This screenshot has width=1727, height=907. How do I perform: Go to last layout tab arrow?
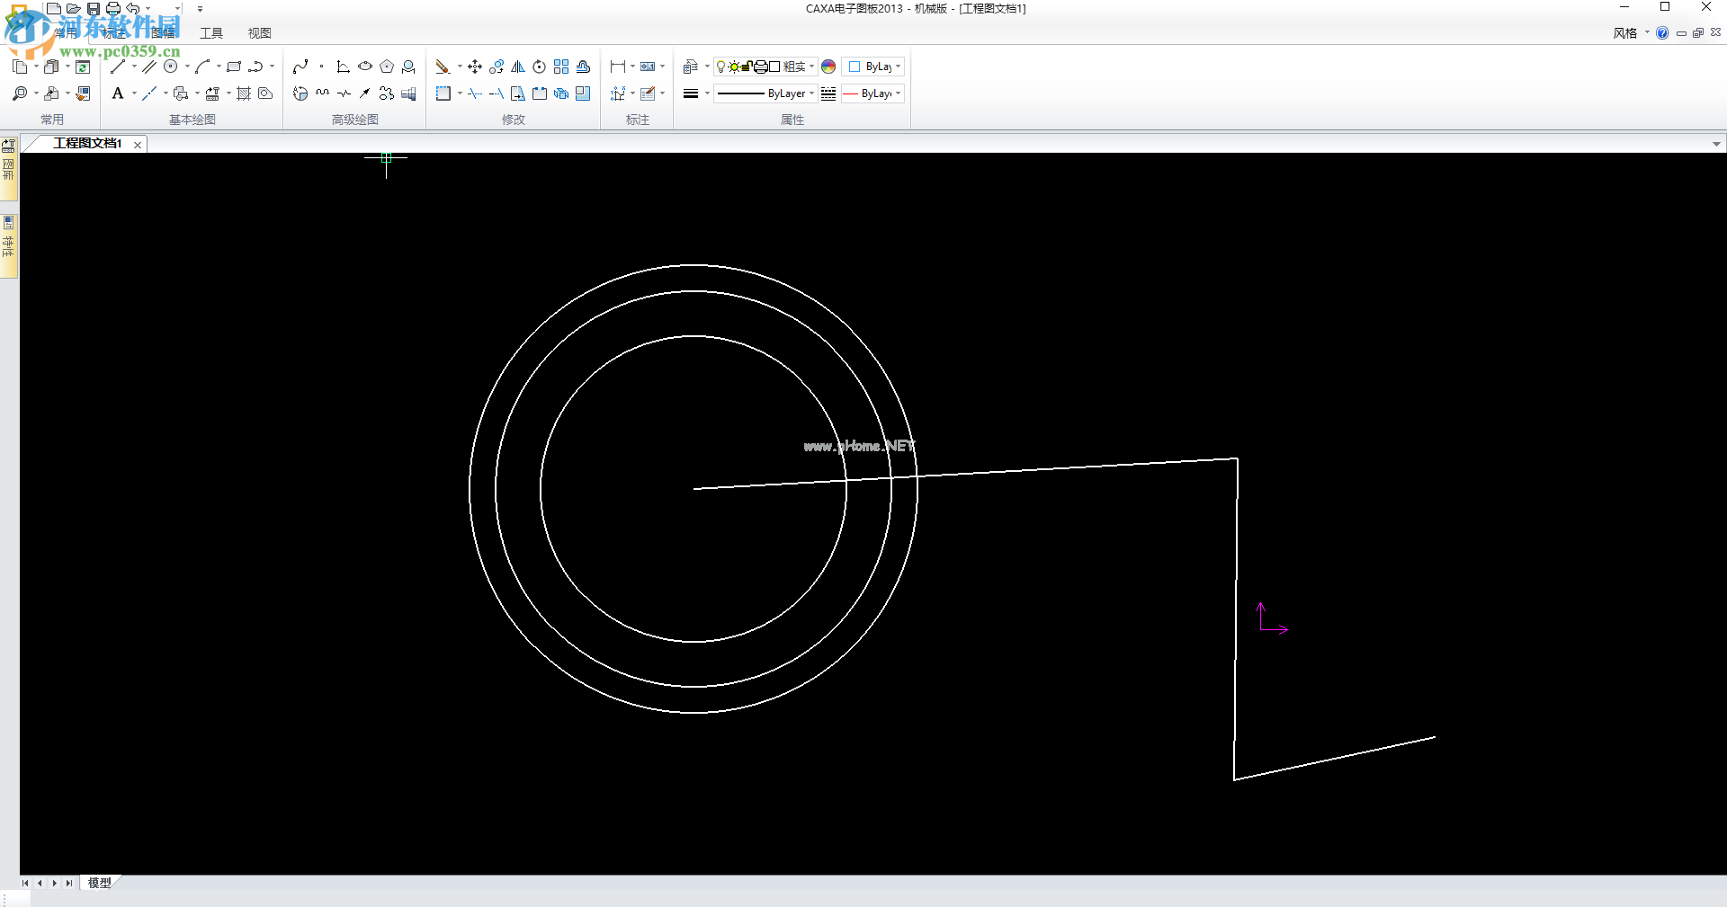tap(68, 883)
